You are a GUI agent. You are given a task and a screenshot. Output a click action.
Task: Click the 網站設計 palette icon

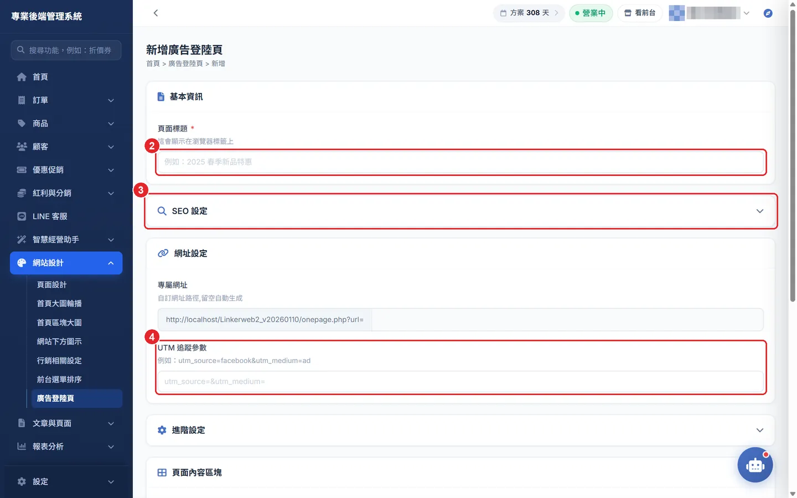coord(22,263)
